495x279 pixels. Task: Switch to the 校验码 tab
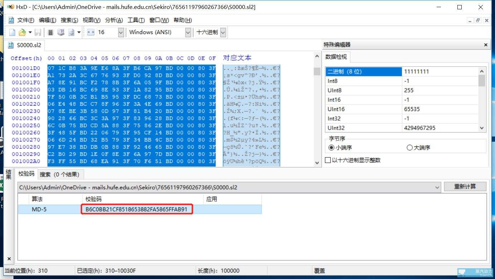point(26,174)
